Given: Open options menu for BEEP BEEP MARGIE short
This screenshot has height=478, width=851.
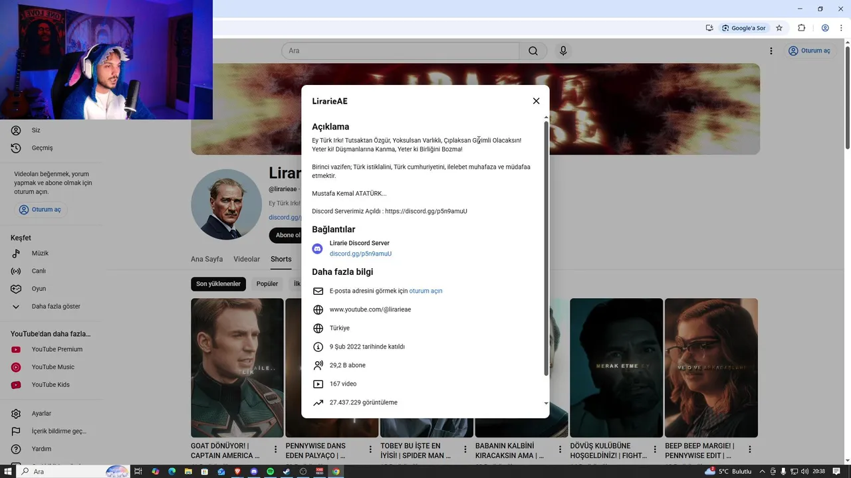Looking at the screenshot, I should click(x=750, y=449).
